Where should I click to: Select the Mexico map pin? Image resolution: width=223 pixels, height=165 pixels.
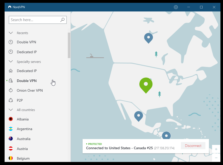point(139,116)
